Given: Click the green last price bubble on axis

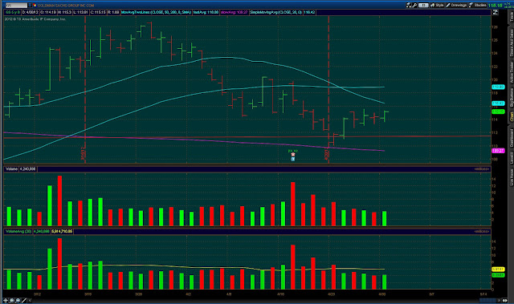Looking at the screenshot, I should 498,111.
